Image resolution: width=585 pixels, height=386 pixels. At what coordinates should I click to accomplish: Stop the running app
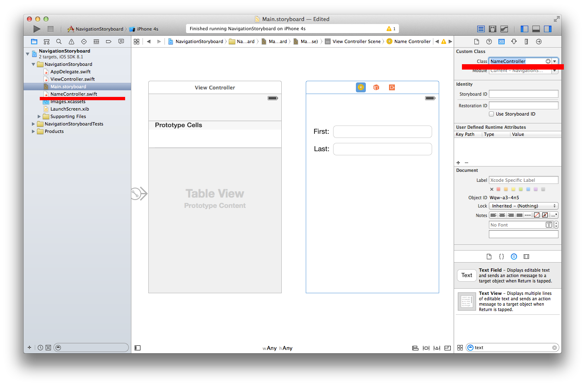click(x=51, y=29)
